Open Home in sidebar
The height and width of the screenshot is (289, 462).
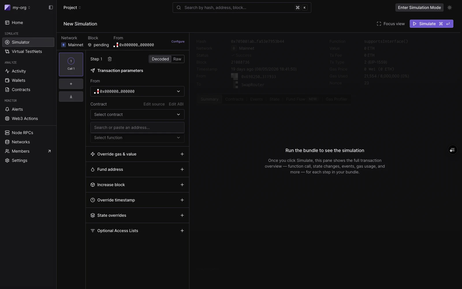coord(28,23)
